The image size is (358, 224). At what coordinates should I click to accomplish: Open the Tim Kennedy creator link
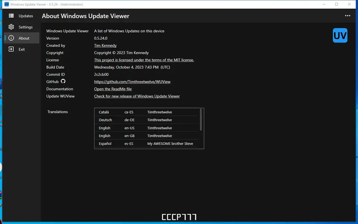tap(105, 45)
